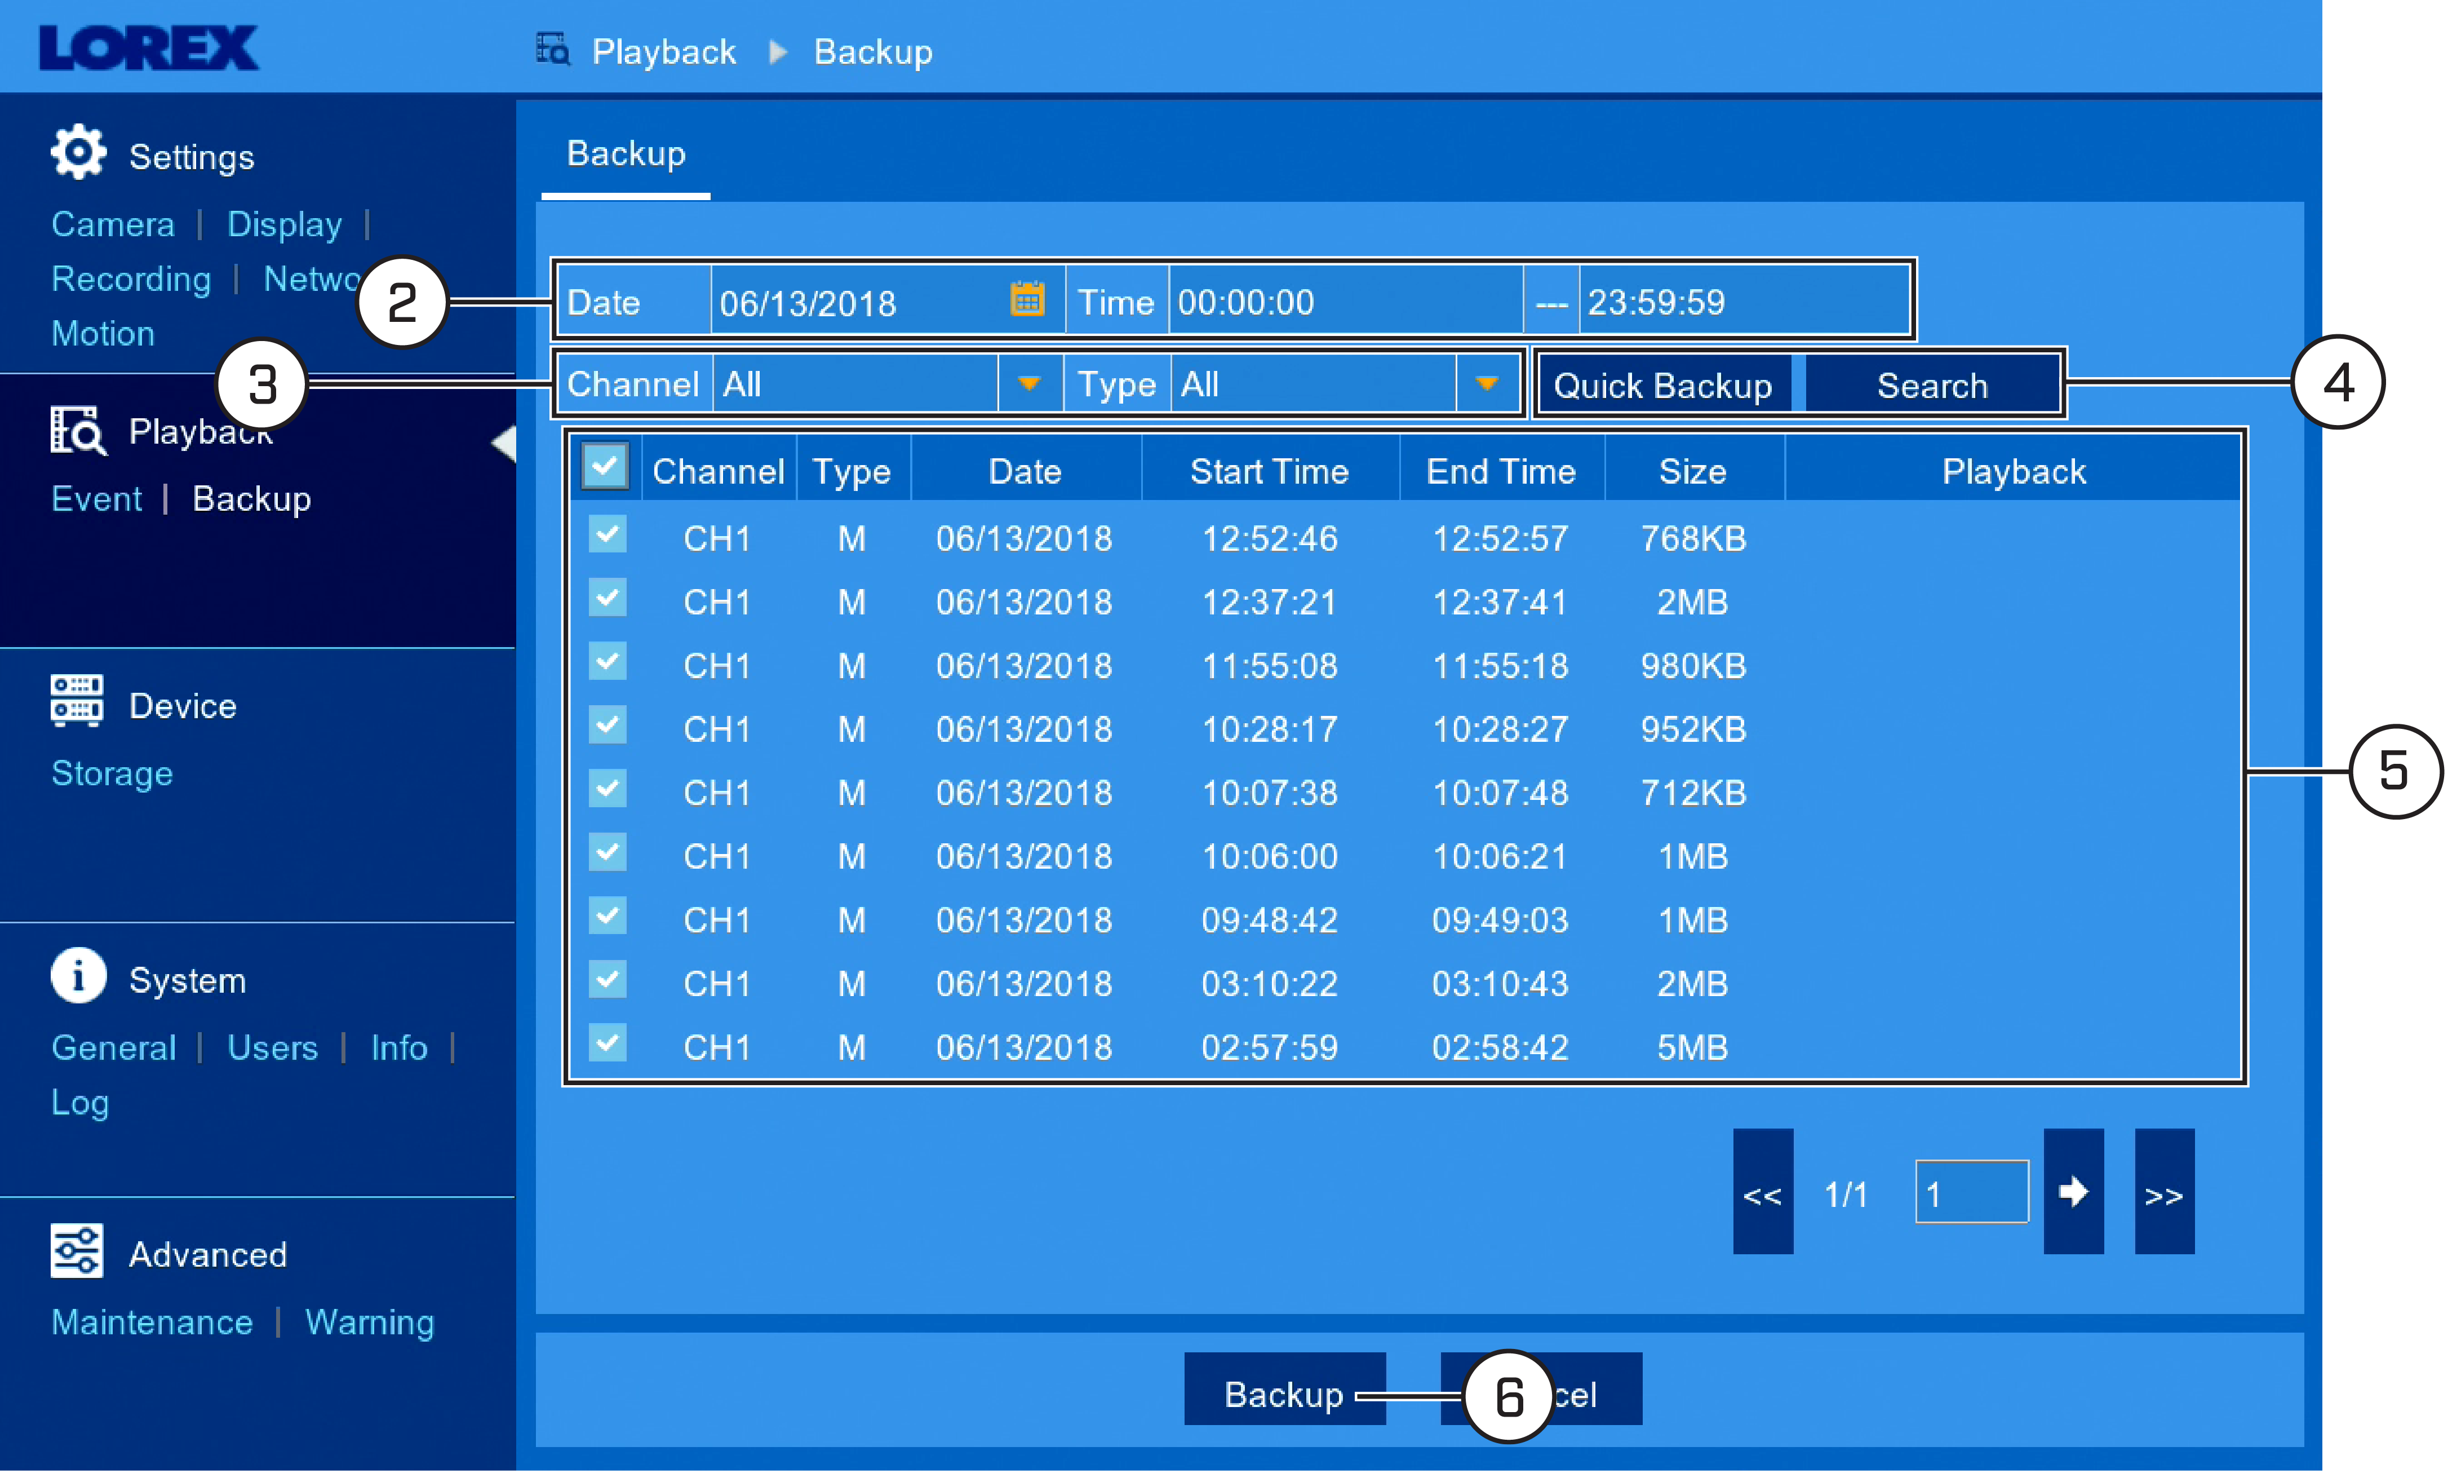Open the Display settings menu
Screen dimensions: 2461x1482
click(285, 225)
